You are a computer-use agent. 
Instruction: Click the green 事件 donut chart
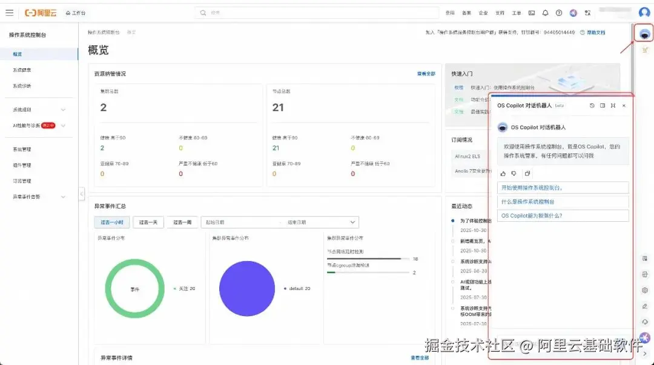coord(134,288)
